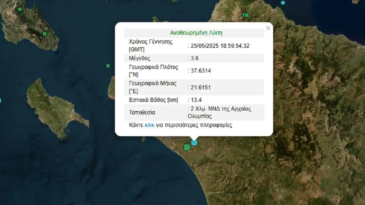Click the 'Εστιακό Βάθος [km]' label
Screen dimensions: 365x205
click(x=154, y=100)
